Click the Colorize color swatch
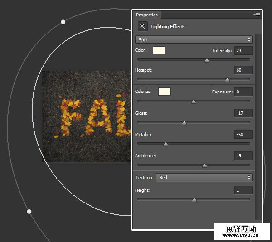Image resolution: width=272 pixels, height=242 pixels. coord(164,92)
